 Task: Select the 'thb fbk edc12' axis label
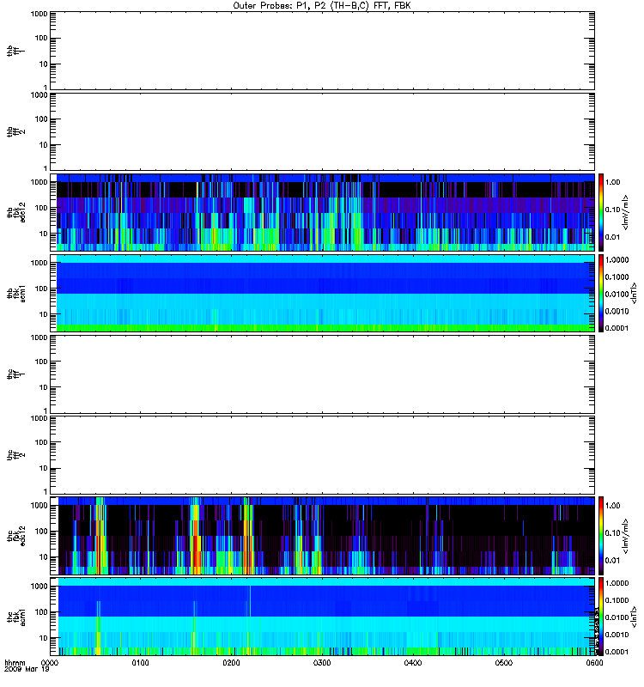point(15,212)
